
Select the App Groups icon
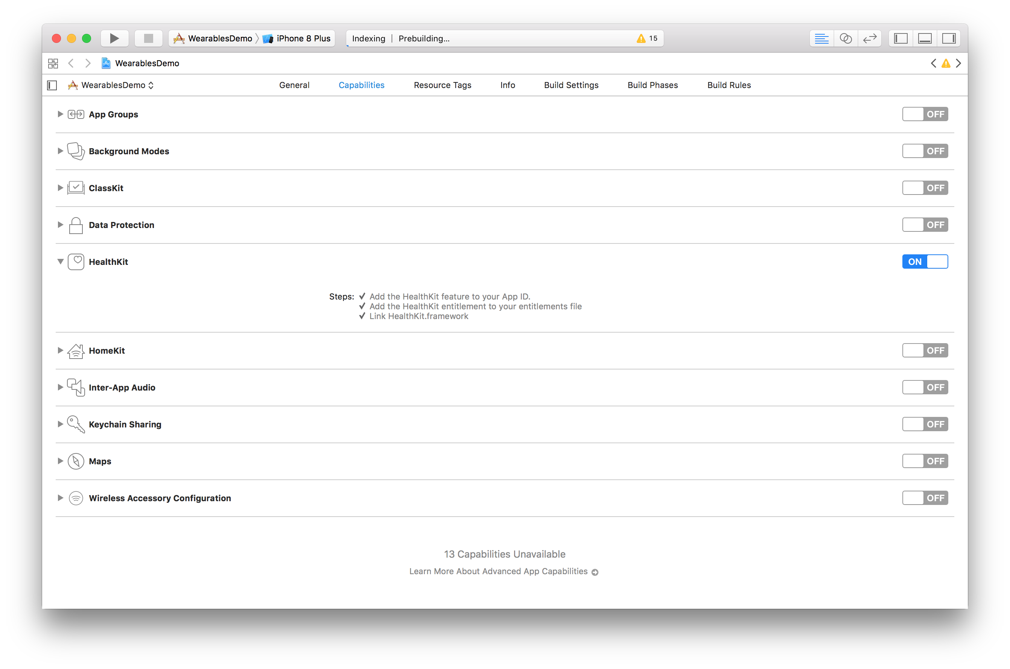pyautogui.click(x=76, y=114)
